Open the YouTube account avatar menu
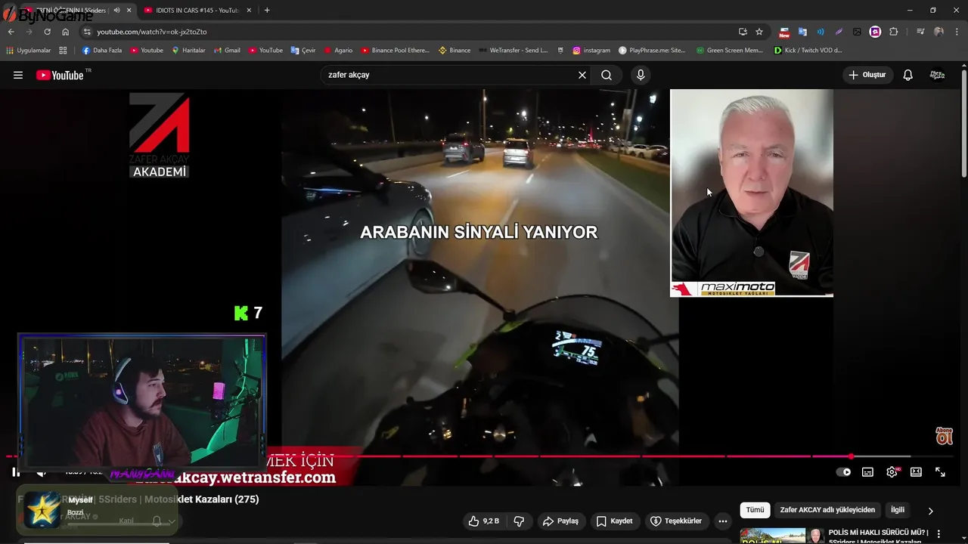Screen dimensions: 968x544 pyautogui.click(x=937, y=75)
